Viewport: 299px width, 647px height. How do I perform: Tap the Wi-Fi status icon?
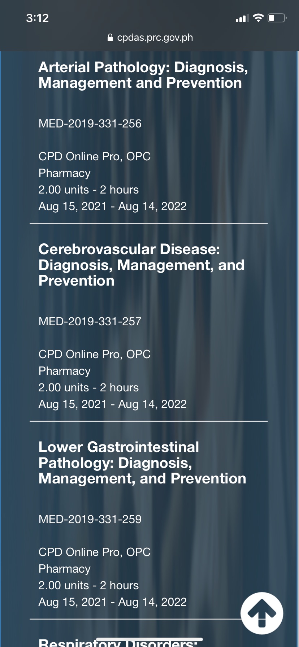pyautogui.click(x=258, y=18)
